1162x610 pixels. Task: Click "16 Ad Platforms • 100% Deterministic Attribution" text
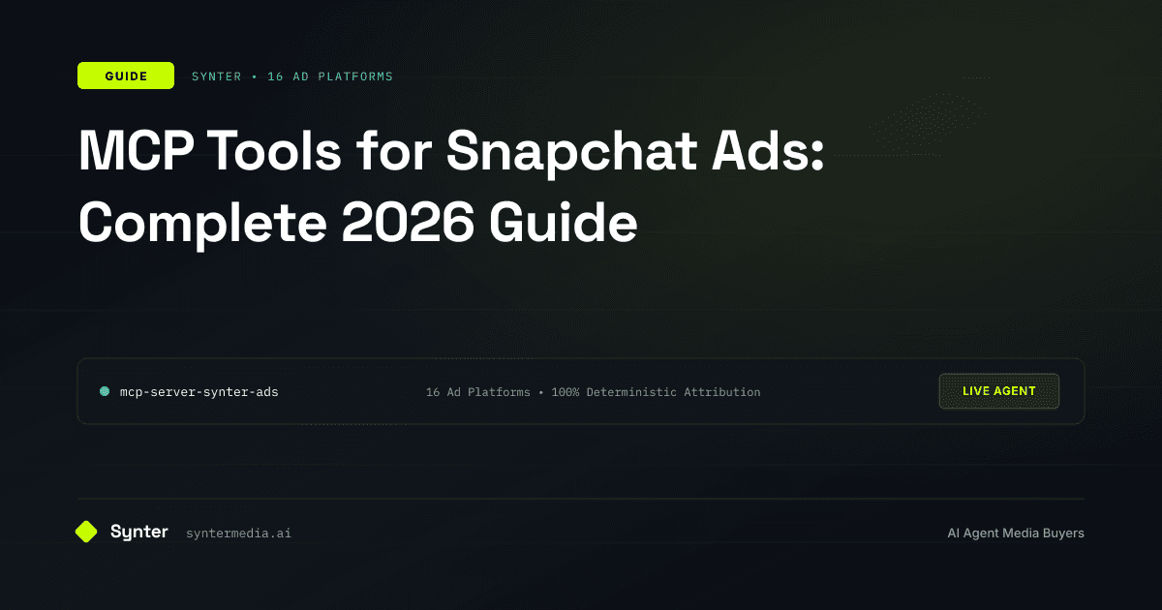pos(594,392)
